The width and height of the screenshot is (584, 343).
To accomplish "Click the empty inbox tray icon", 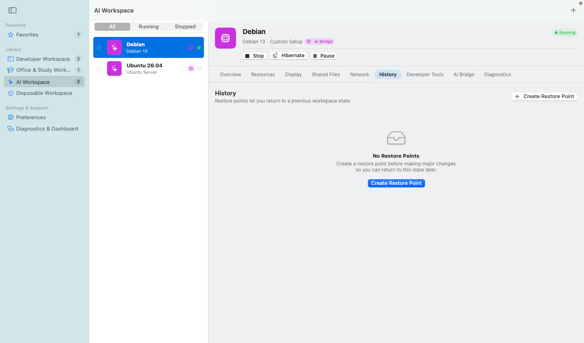I will [x=396, y=138].
